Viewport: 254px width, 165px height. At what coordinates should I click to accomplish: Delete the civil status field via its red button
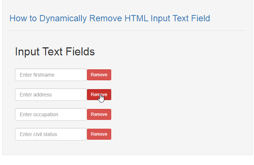(99, 134)
